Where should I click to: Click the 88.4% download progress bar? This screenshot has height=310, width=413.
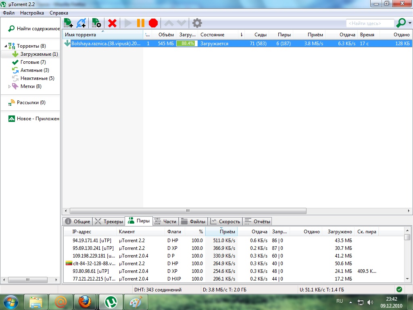(x=187, y=44)
